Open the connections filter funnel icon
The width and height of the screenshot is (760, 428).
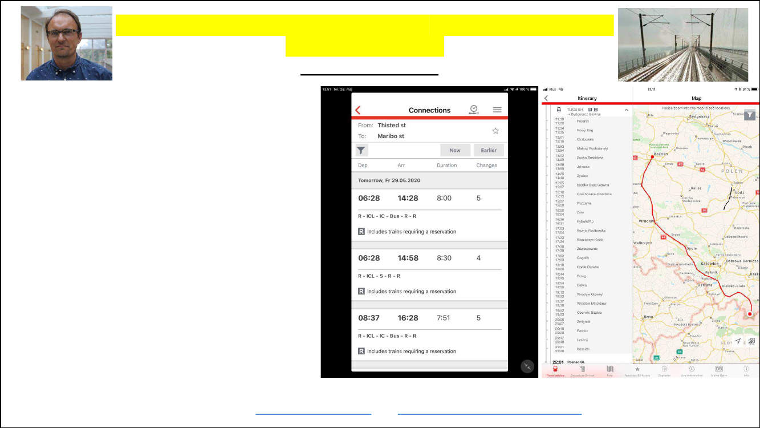(x=361, y=150)
